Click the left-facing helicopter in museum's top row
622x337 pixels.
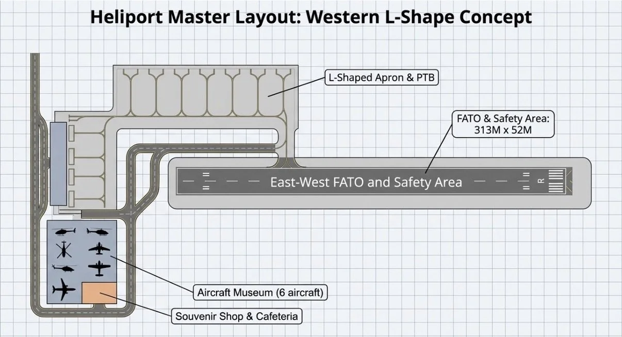click(x=64, y=231)
